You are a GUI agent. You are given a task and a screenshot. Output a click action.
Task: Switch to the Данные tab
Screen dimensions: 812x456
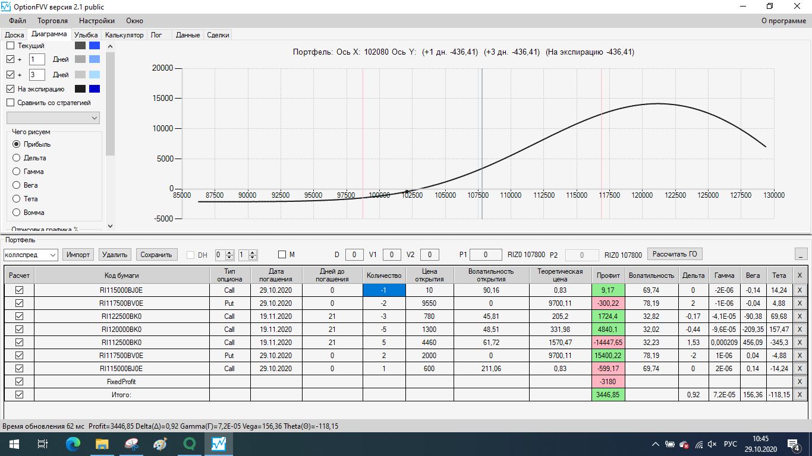(188, 35)
